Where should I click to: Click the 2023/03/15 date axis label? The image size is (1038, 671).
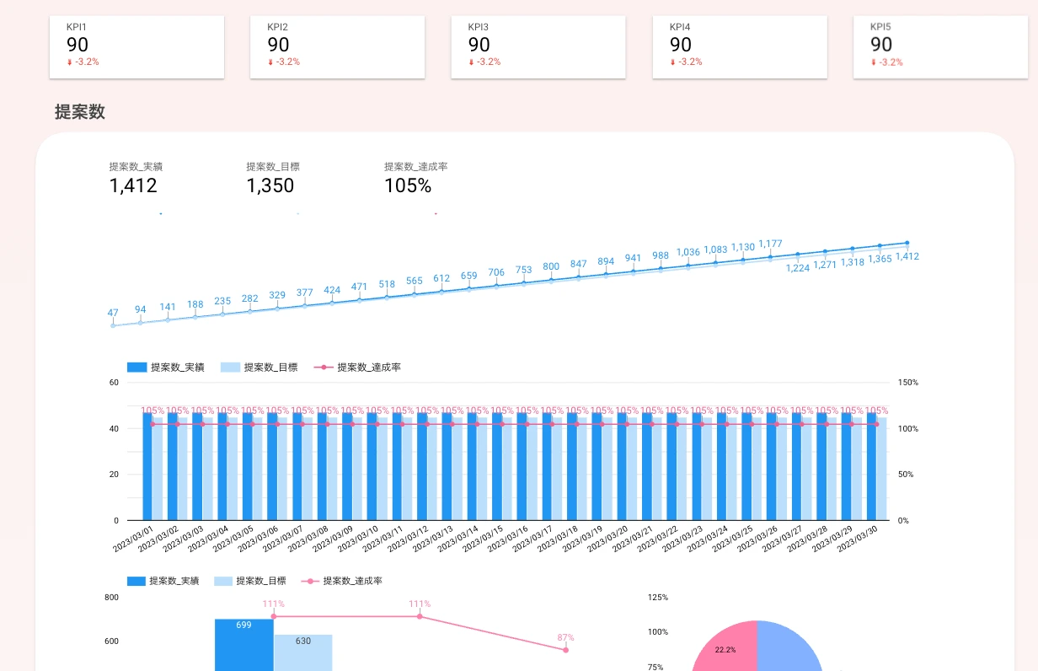point(481,539)
